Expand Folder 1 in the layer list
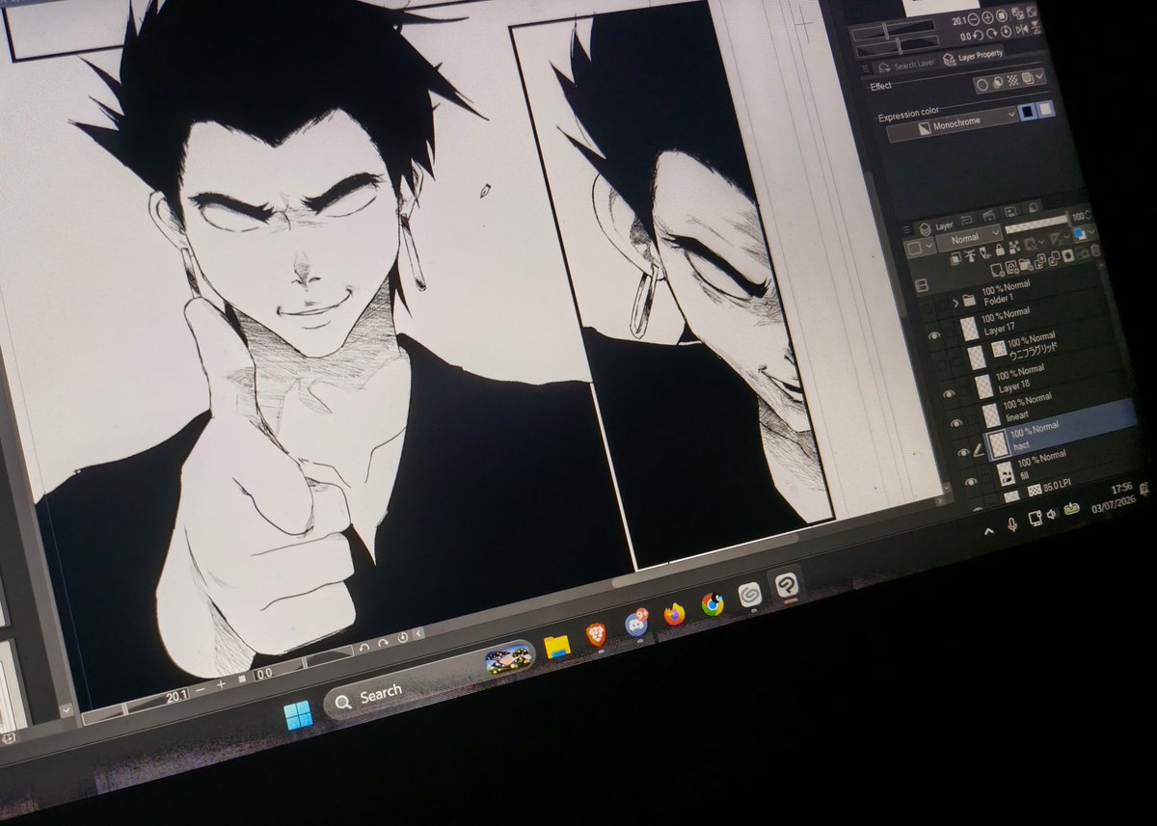The image size is (1157, 826). point(955,303)
